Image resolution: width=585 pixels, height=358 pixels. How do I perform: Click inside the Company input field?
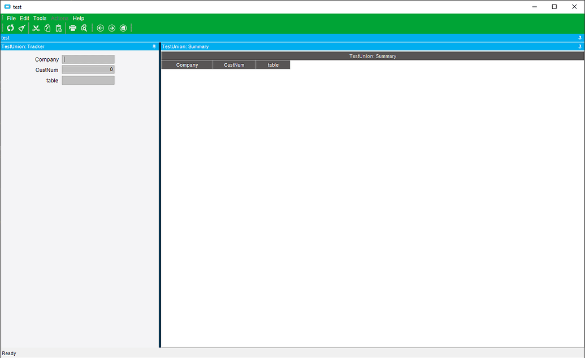point(88,59)
